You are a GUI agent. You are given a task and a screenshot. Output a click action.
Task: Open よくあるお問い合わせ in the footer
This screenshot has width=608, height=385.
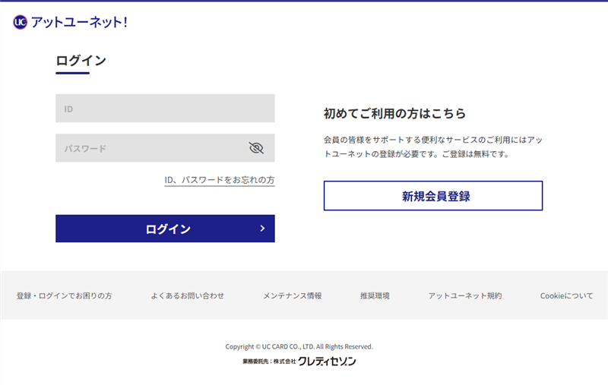(x=187, y=295)
